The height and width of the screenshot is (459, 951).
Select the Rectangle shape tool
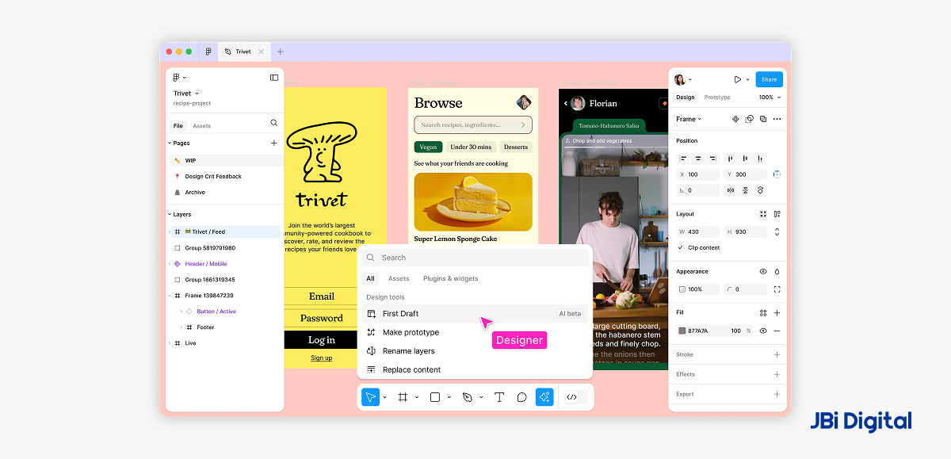point(435,397)
